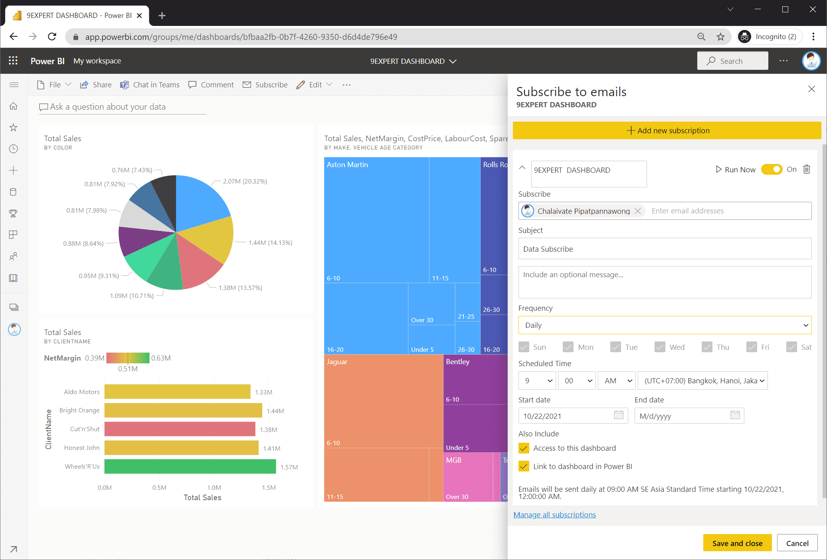
Task: Open Recent items via the clock icon
Action: click(14, 149)
